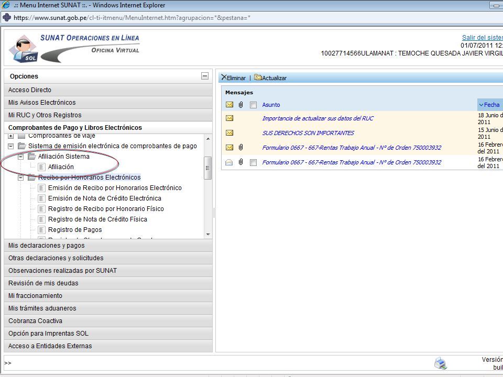Viewport: 503px width, 377px height.
Task: Select Emisión de Recibo por Honorarios Electrónico
Action: (x=115, y=188)
